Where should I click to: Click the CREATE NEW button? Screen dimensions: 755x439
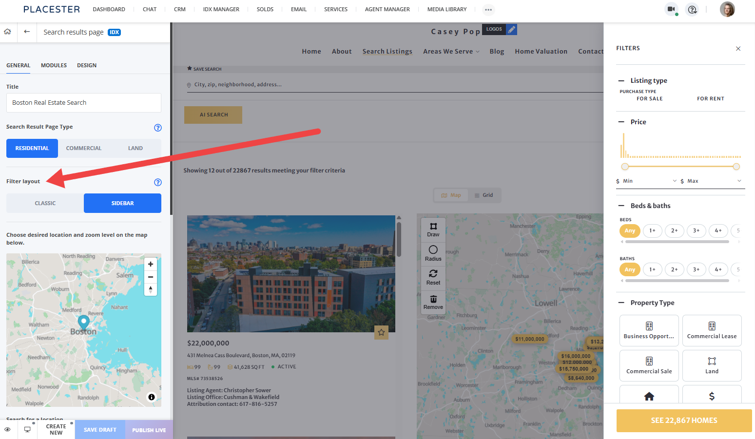56,430
